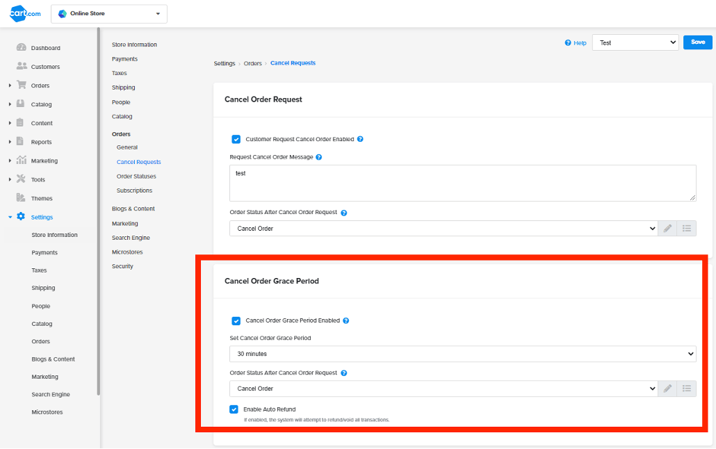Screen dimensions: 716x449
Task: Uncheck Customer Request Cancel Order Enabled
Action: pos(236,139)
